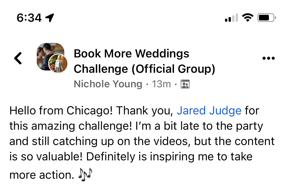The image size is (287, 191).
Task: Tap Nichole Young's round profile avatar
Action: [58, 64]
